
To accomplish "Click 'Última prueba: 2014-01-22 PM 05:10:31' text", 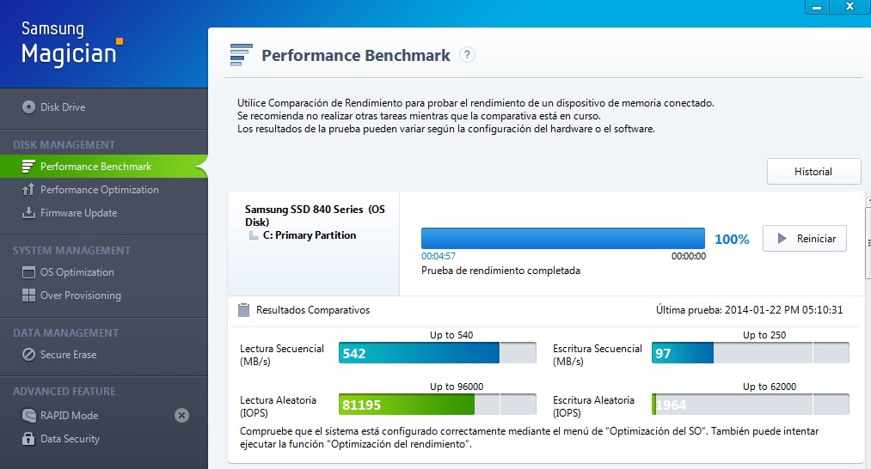I will point(750,310).
